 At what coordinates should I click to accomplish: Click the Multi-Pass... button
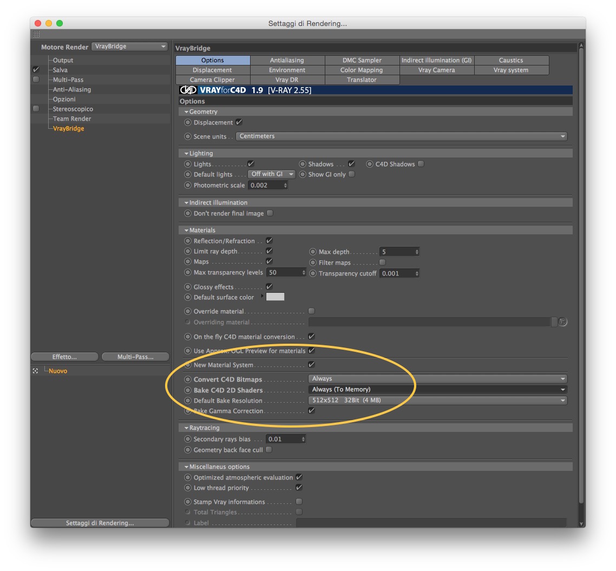[x=135, y=357]
